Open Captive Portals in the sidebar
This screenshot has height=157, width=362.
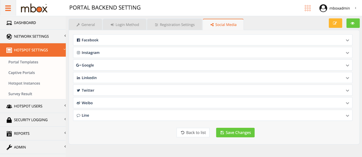click(22, 73)
